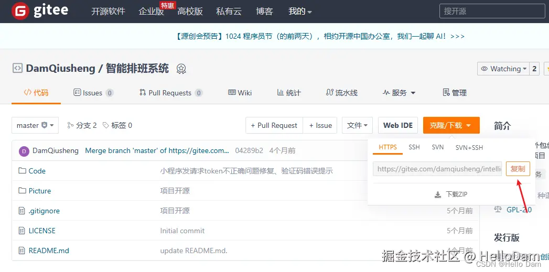Open the Code folder

click(x=37, y=171)
